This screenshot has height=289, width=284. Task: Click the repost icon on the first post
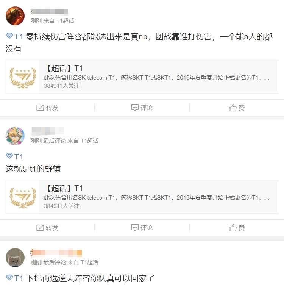pos(40,108)
